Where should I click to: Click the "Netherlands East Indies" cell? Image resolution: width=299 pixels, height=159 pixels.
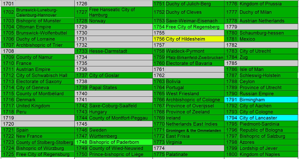coord(195,124)
